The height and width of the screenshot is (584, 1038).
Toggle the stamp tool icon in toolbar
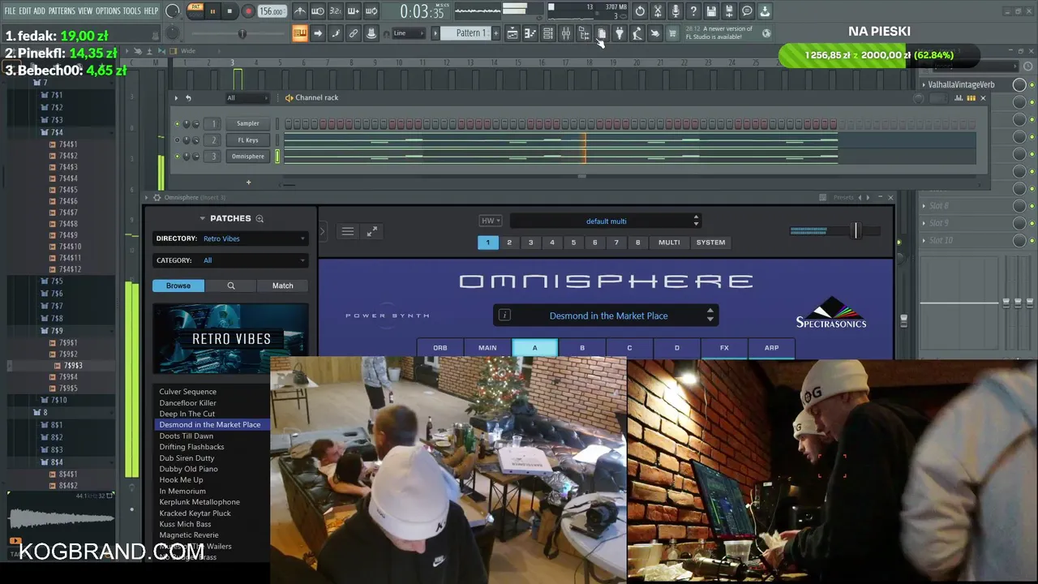pyautogui.click(x=371, y=33)
